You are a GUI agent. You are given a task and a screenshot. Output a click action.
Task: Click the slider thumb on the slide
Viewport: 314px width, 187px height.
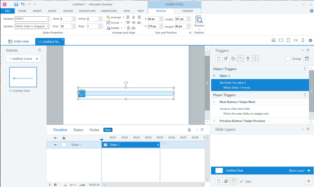tap(82, 93)
